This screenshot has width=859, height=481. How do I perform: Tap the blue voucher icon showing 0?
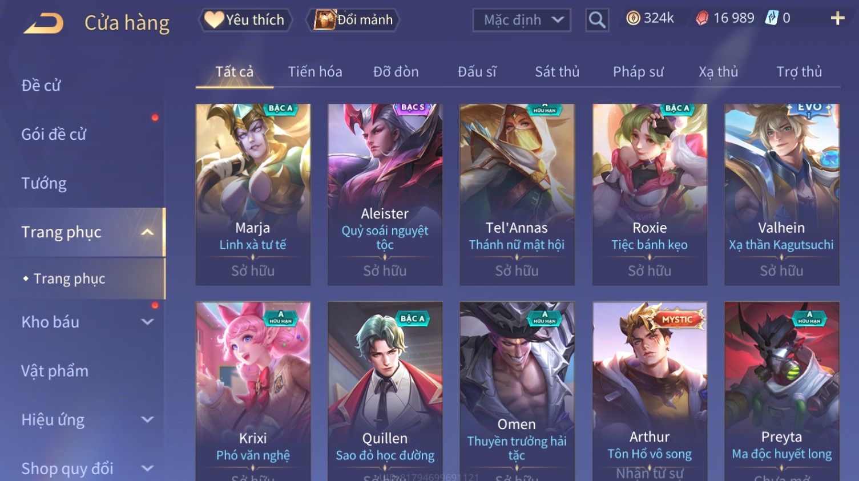tap(771, 18)
